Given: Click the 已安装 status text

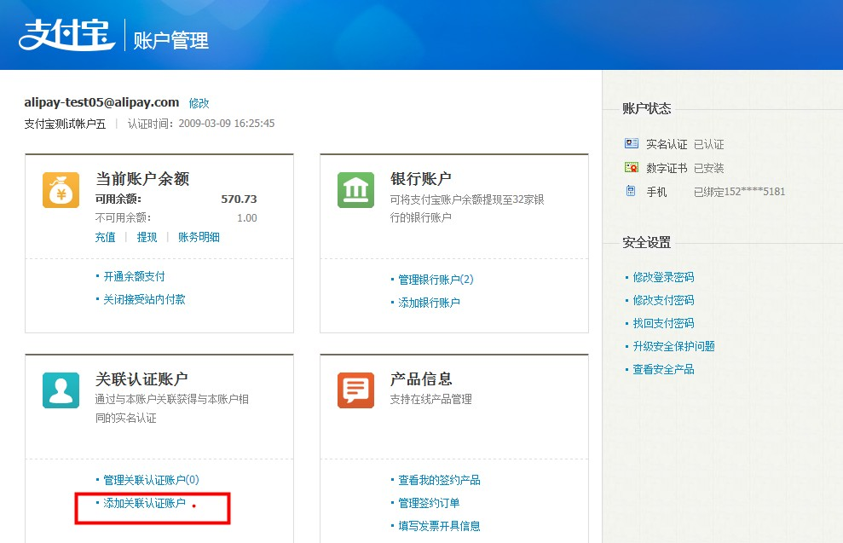Looking at the screenshot, I should 708,168.
